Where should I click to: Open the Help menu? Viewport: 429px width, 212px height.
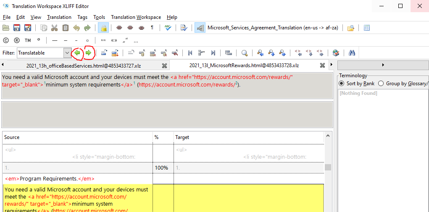click(x=172, y=17)
